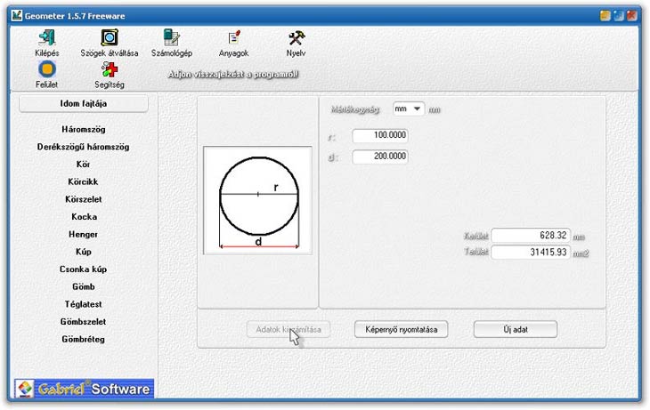The image size is (650, 410).
Task: Pick Gömbszelet from the shape list
Action: 84,321
